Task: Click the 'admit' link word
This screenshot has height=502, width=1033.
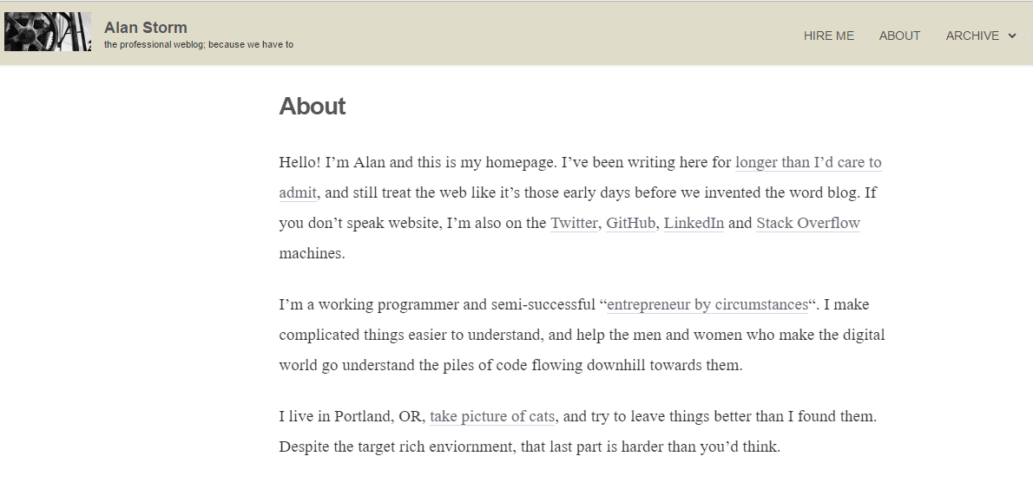Action: [x=298, y=192]
